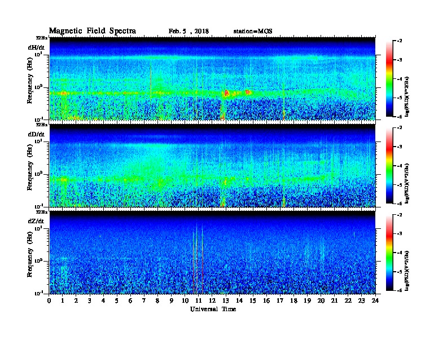This screenshot has height=345, width=447.
Task: Click the "-4" tick on dD/dt color scale
Action: (400, 166)
